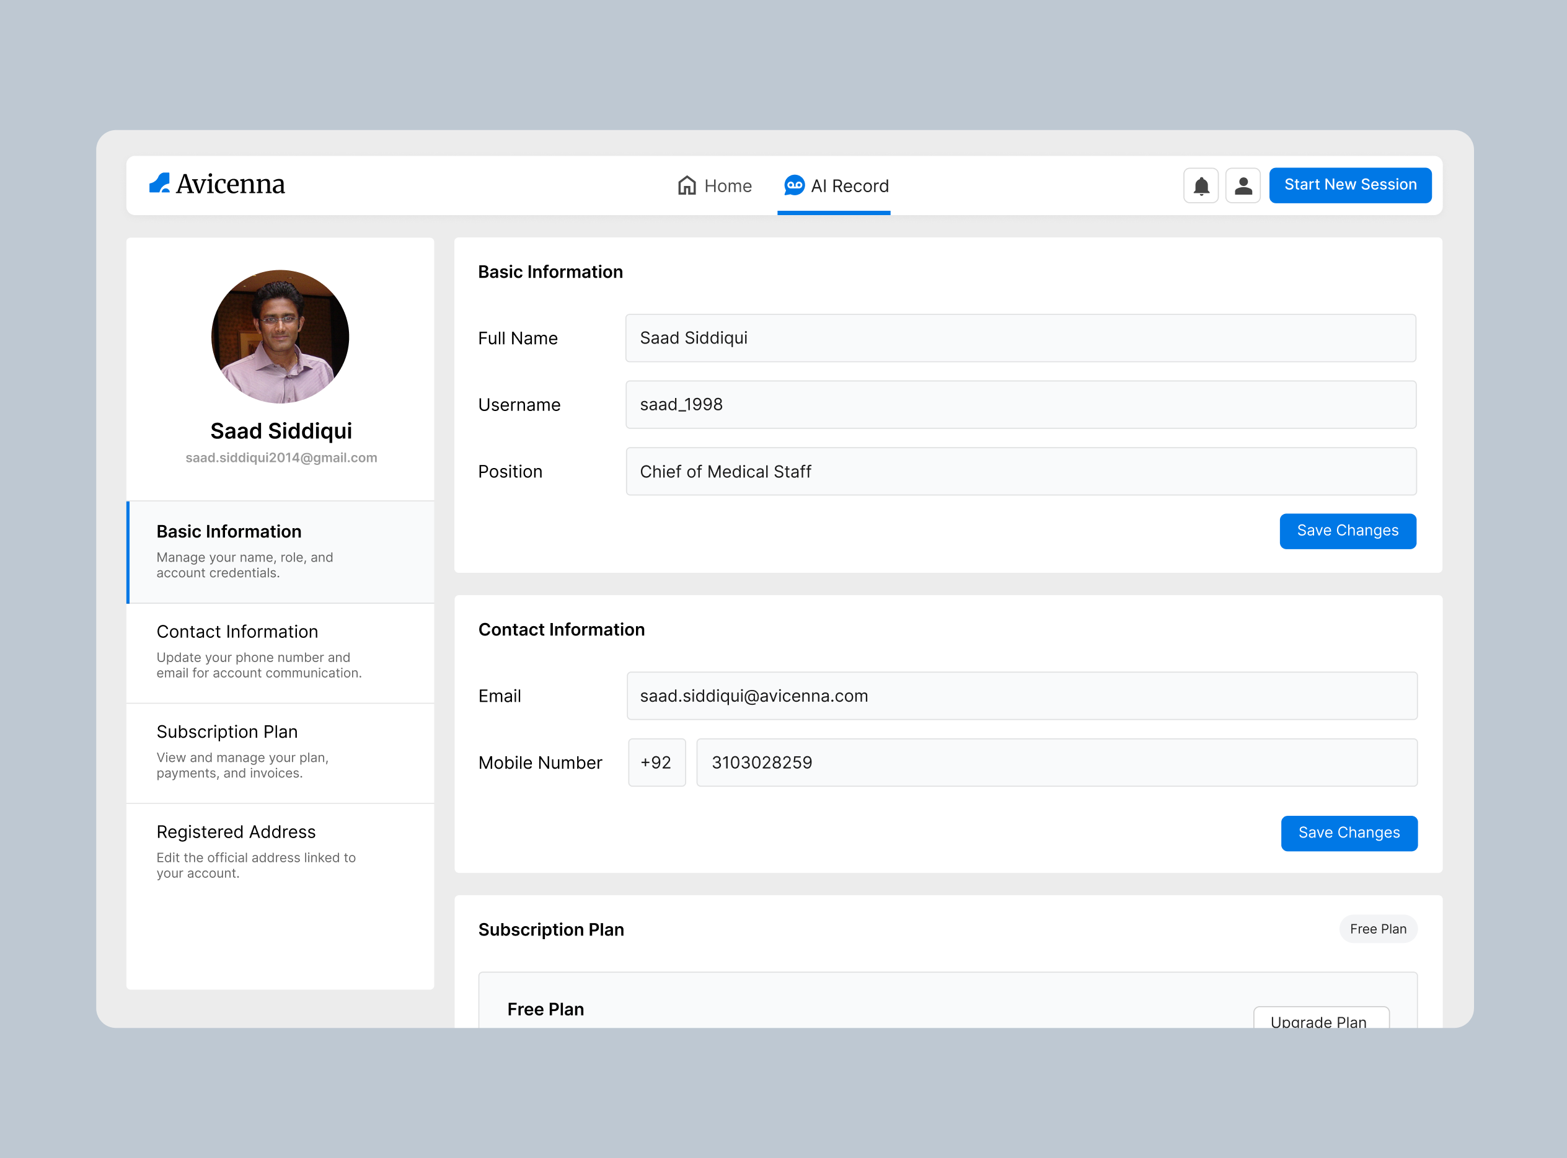The image size is (1567, 1158).
Task: Click the Position label
Action: [x=510, y=471]
